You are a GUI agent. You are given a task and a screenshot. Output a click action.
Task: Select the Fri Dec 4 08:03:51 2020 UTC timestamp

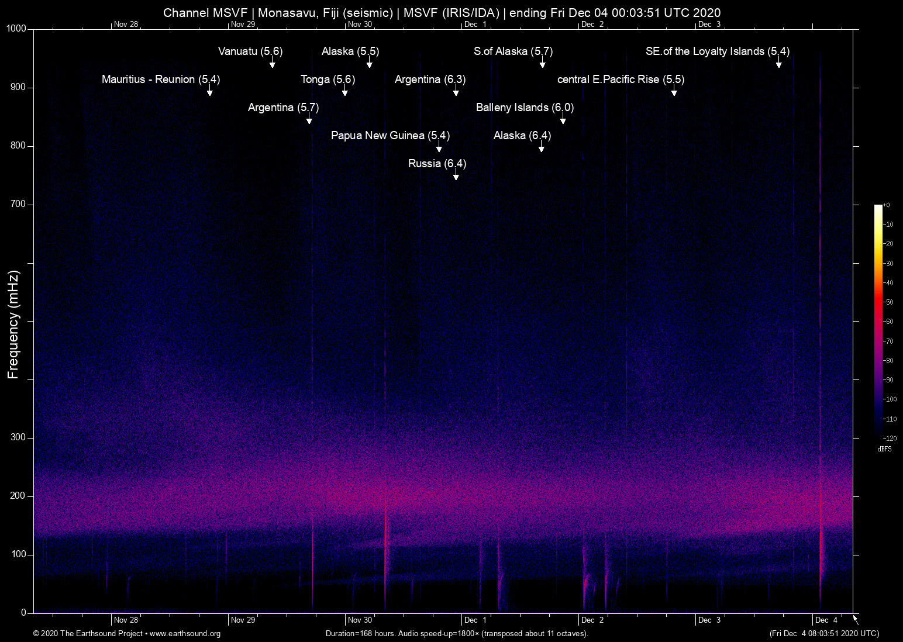point(824,634)
